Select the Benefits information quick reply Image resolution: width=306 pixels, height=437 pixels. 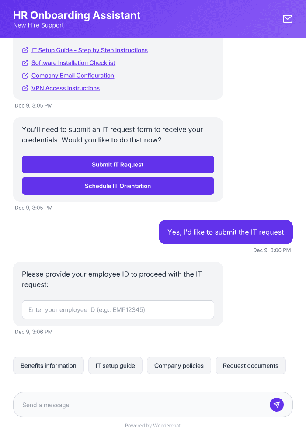48,365
